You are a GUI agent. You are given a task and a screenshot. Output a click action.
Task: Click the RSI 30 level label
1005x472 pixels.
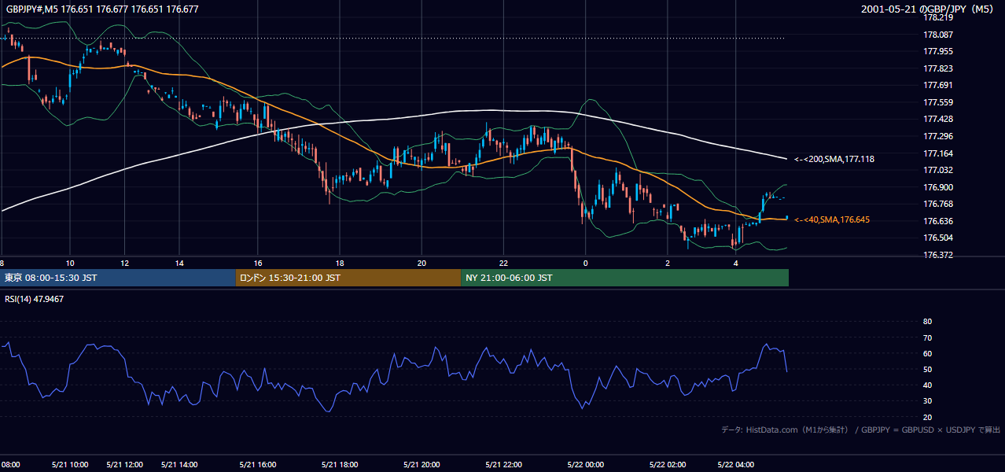[927, 401]
